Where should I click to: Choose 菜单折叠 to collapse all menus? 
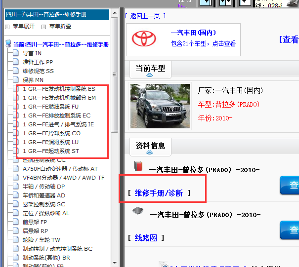[x=60, y=26]
